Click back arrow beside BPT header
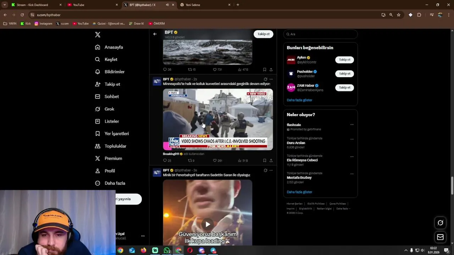Image resolution: width=454 pixels, height=255 pixels. pyautogui.click(x=155, y=34)
